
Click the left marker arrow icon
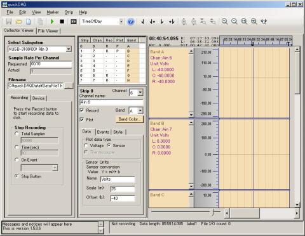[142, 22]
